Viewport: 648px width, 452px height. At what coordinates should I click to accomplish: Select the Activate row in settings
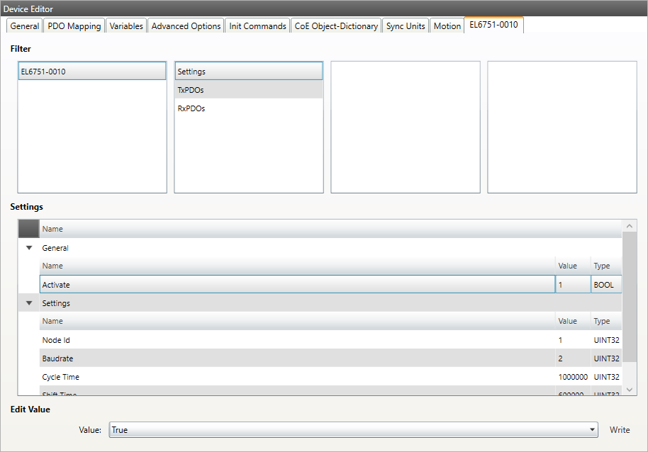[x=296, y=285]
